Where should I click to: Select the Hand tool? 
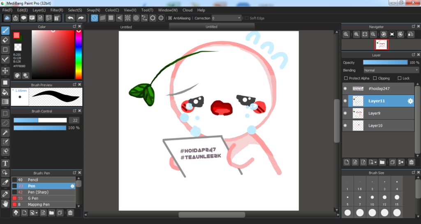coord(5,203)
